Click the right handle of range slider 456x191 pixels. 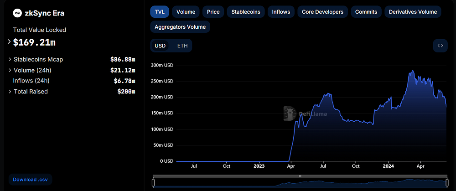point(446,183)
